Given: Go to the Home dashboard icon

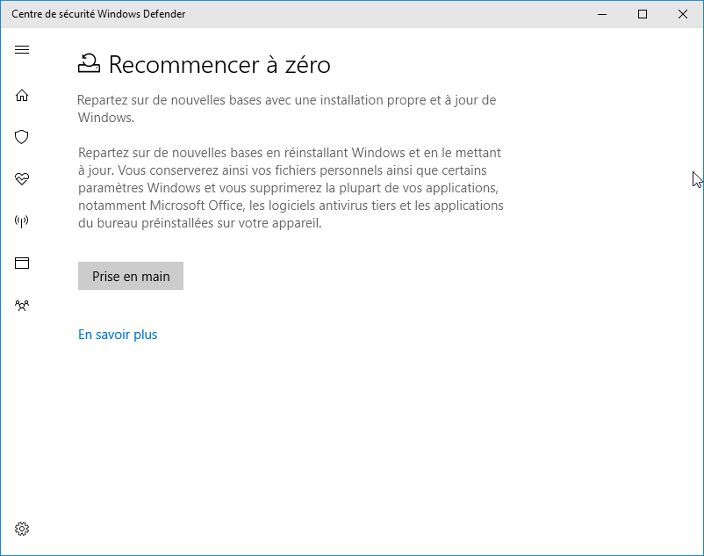Looking at the screenshot, I should (x=22, y=95).
